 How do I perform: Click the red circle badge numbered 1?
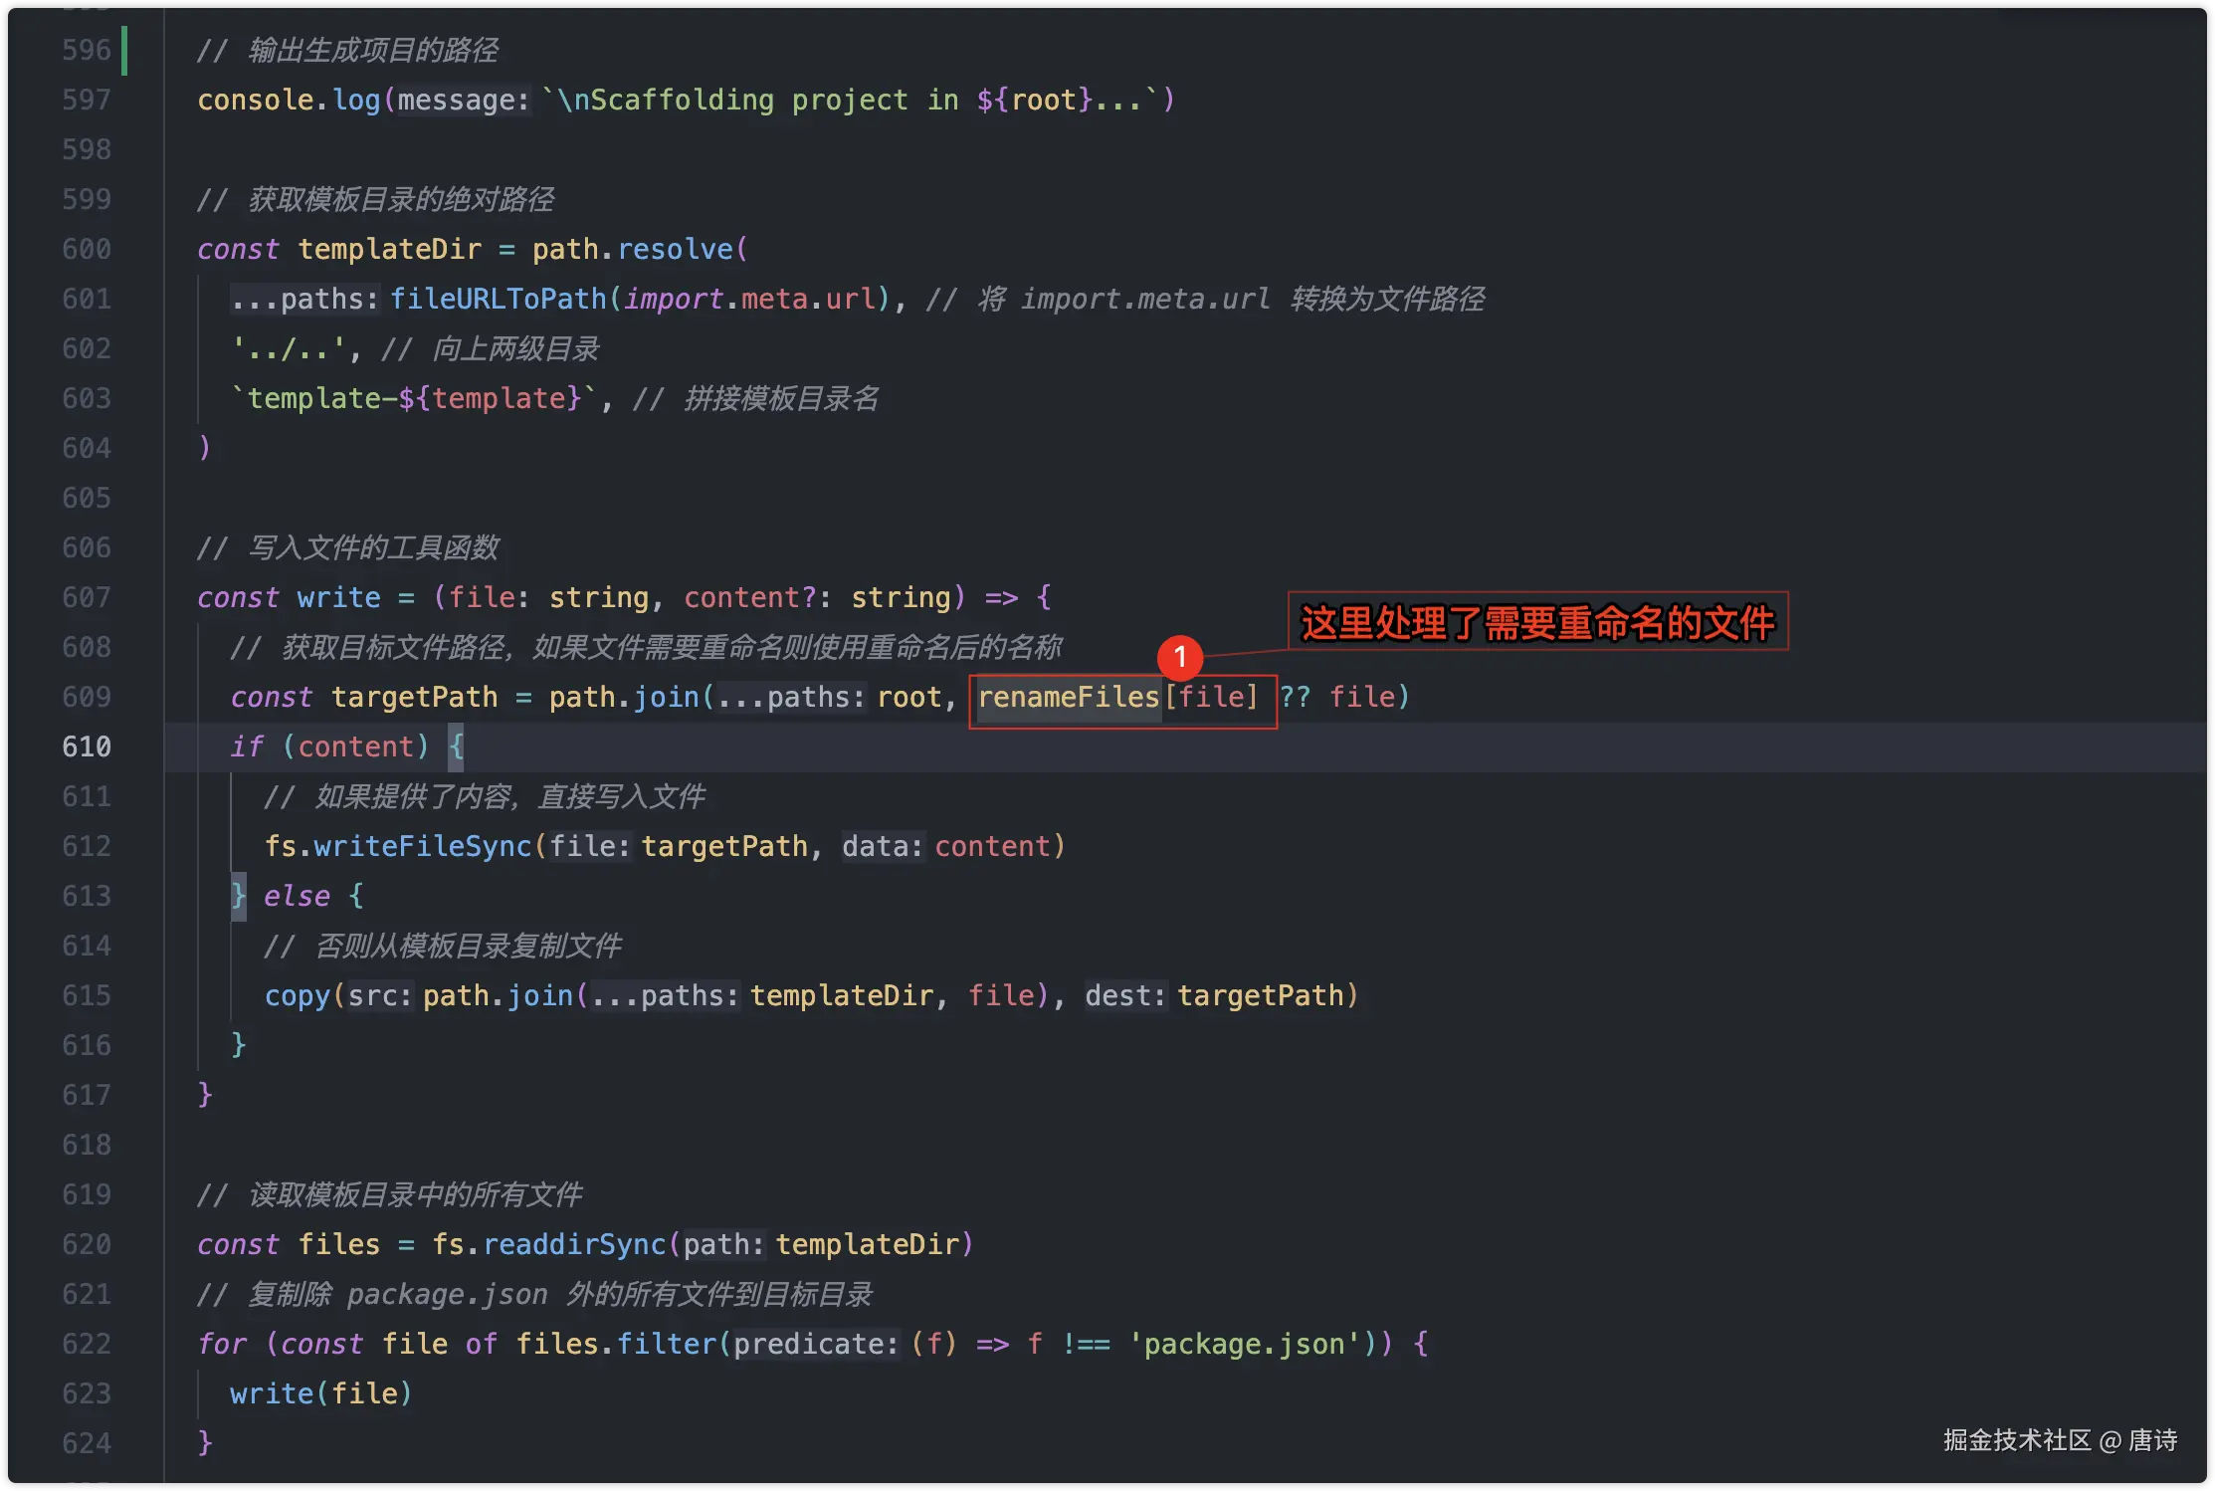(1180, 657)
